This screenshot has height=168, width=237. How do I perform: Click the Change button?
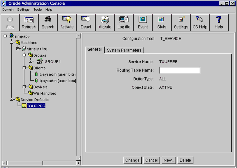[132, 160]
